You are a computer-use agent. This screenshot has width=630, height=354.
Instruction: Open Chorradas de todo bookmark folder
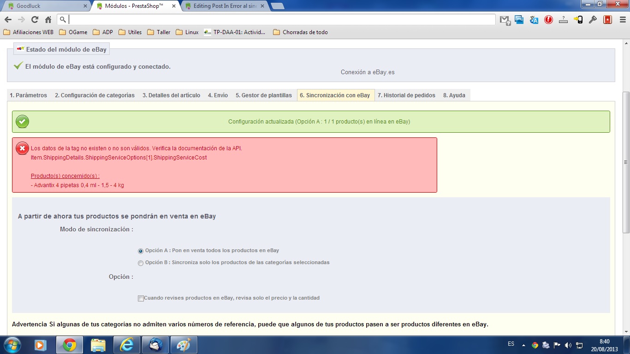[301, 32]
